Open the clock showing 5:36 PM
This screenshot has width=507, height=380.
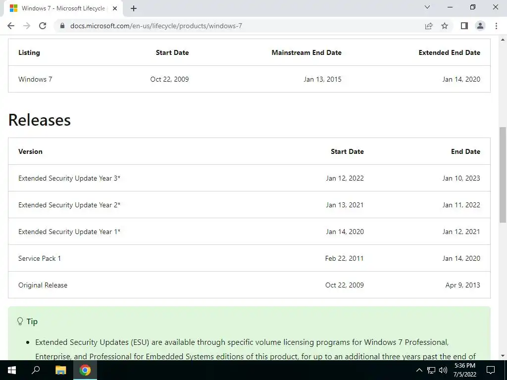(x=464, y=370)
